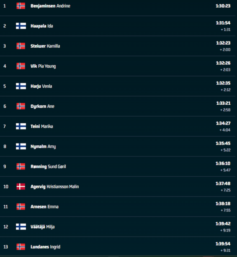The width and height of the screenshot is (237, 257).
Task: Click Denmark flag beside Agervig Kristiansson Malin
Action: 21,187
